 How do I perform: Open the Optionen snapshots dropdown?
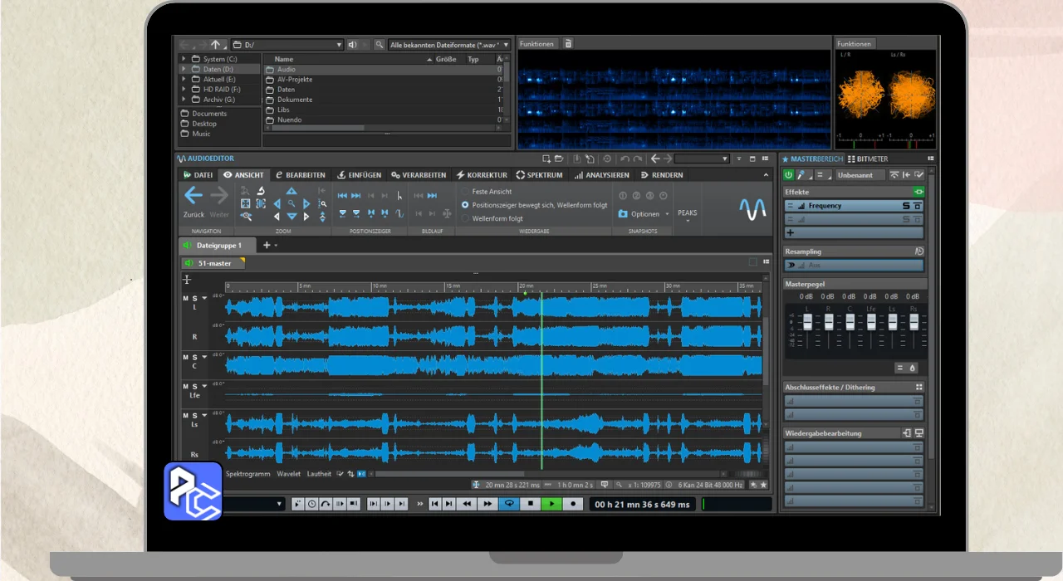[x=644, y=214]
